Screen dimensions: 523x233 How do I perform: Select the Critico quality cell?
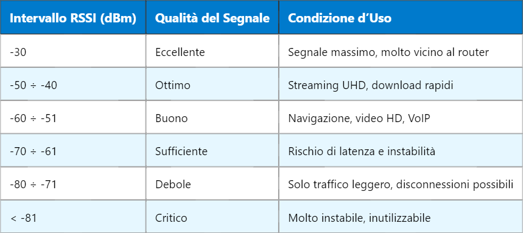point(171,218)
